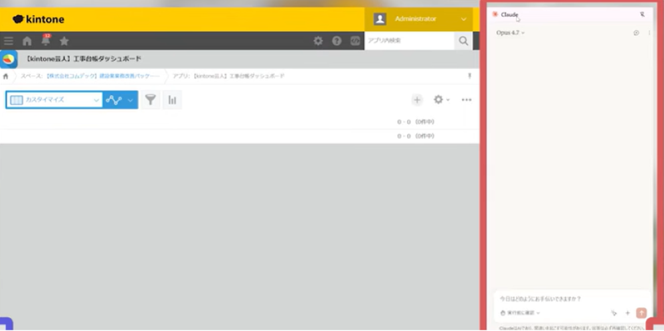Click the Claude logo in side panel

tap(495, 15)
